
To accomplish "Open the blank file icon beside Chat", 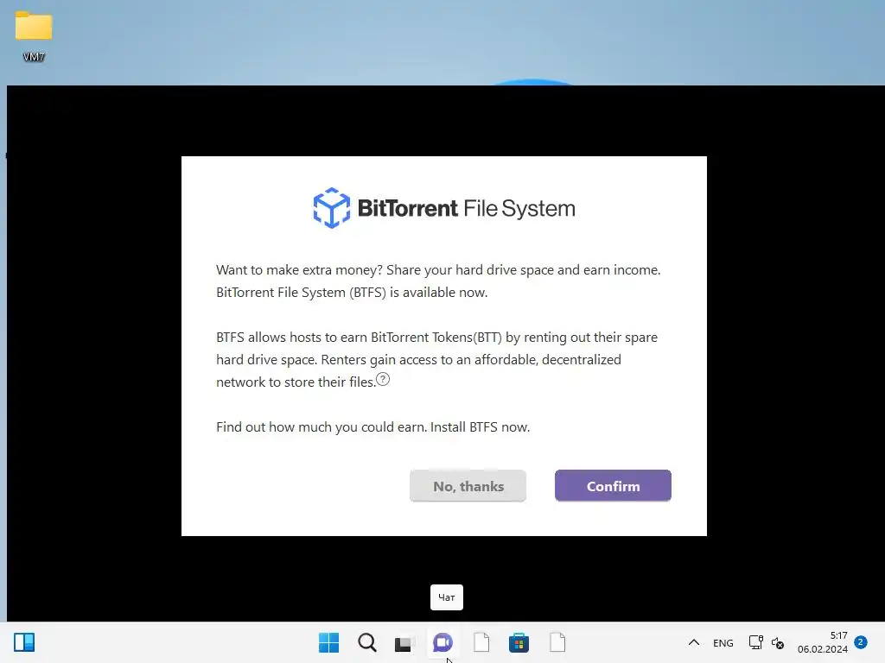I will coord(481,642).
